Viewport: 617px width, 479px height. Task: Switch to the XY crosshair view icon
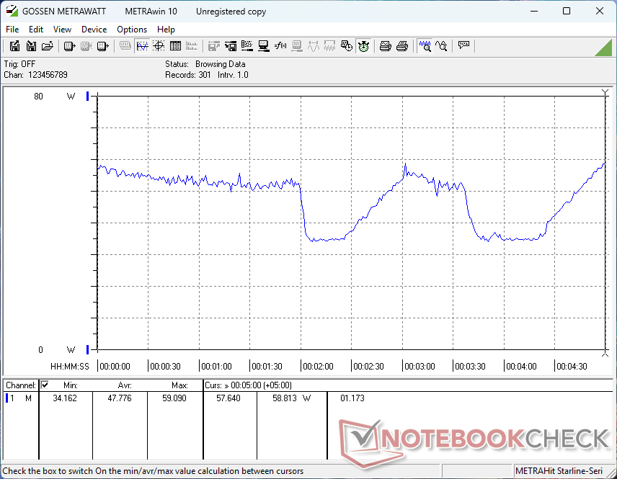click(159, 46)
